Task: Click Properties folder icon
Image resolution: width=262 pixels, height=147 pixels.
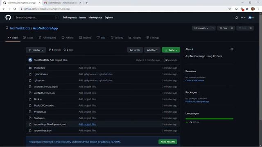Action: (30, 68)
